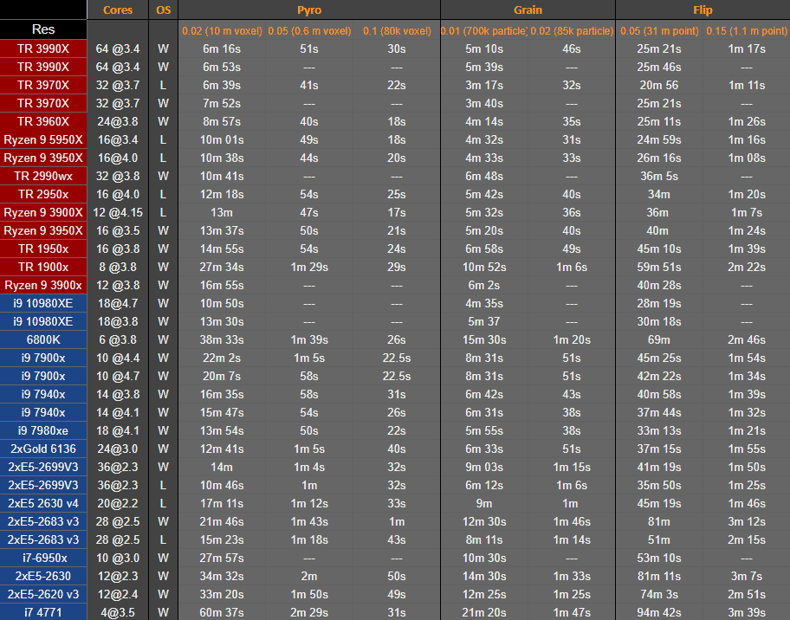The width and height of the screenshot is (790, 620).
Task: Select the 2xE5 2630 v4 row label
Action: tap(43, 503)
